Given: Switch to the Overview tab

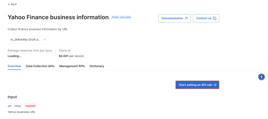Looking at the screenshot, I should [14, 66].
